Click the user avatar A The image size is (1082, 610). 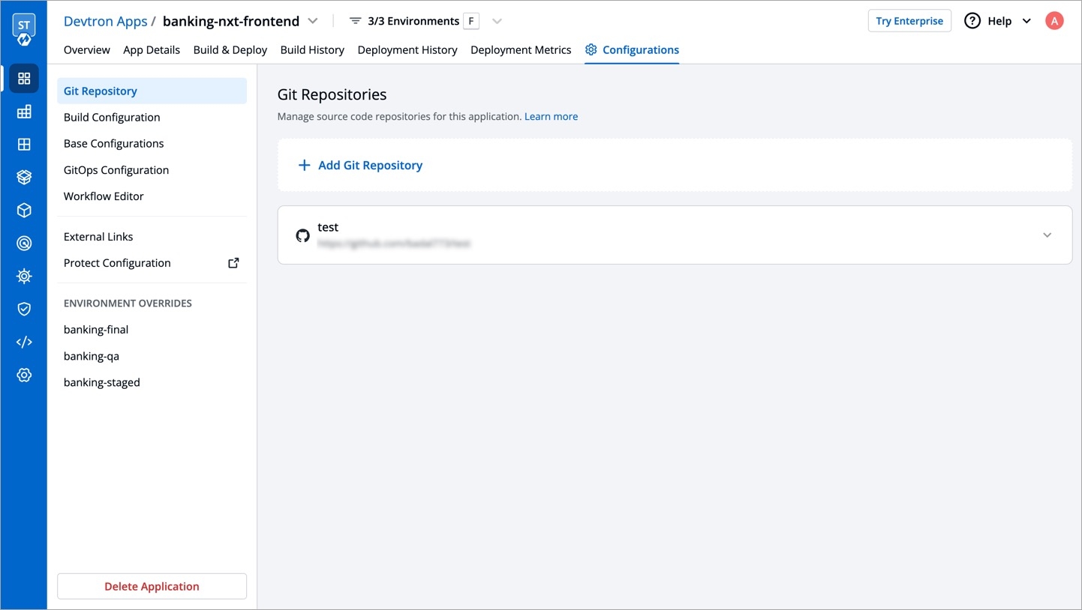click(1054, 21)
